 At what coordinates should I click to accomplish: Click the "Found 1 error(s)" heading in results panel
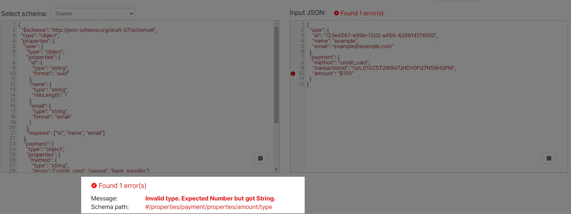tap(122, 186)
